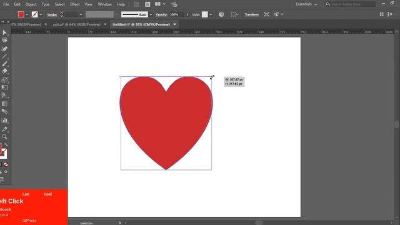Switch to the ppt.ai document tab
Screen dimensions: 400x225
[x=76, y=24]
